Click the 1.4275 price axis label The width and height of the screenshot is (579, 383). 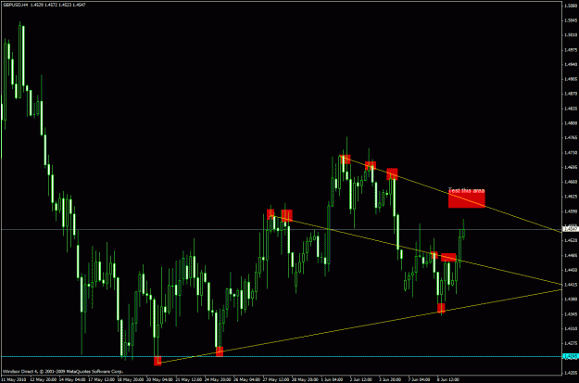(571, 343)
